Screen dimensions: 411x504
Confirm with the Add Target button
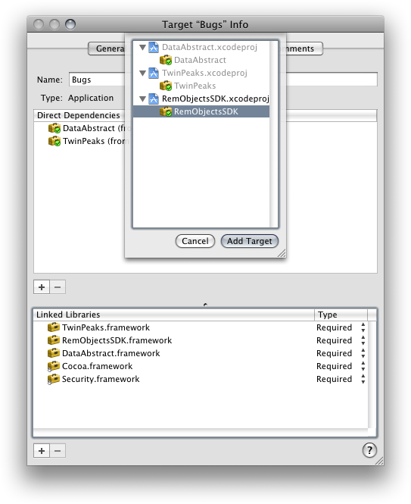coord(250,241)
